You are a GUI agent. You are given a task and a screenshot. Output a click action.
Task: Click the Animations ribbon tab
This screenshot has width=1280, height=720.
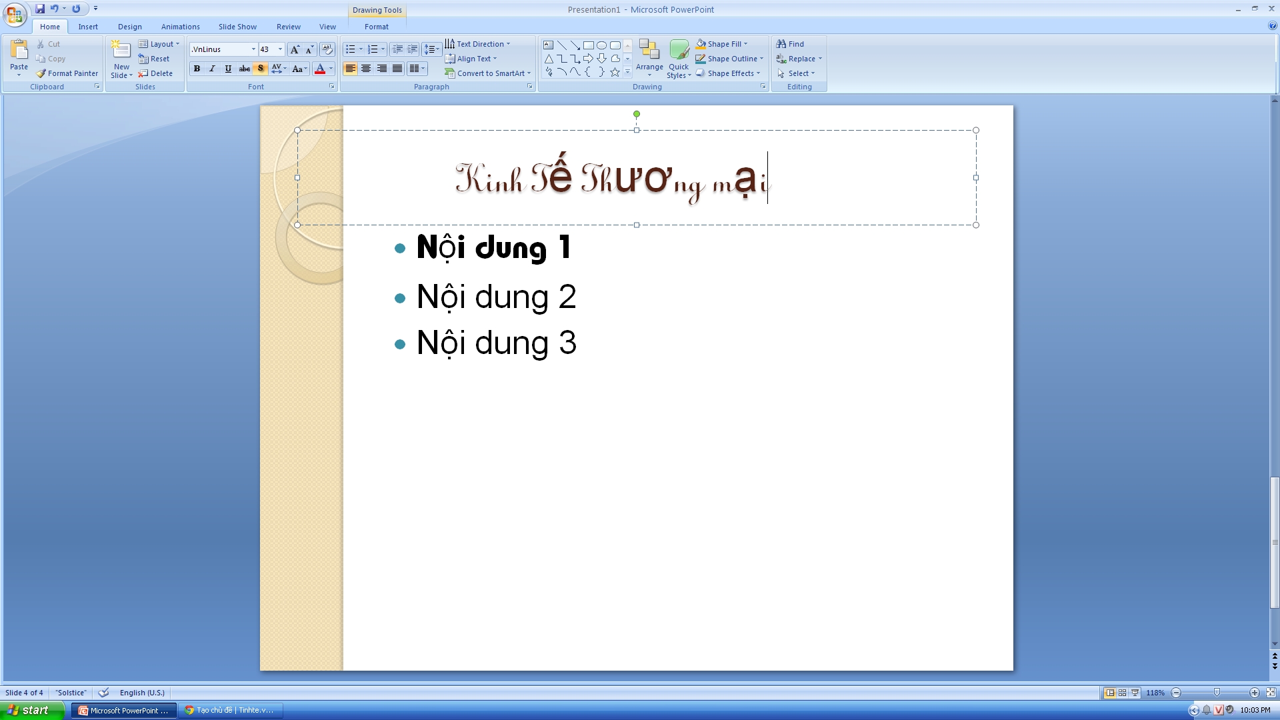pos(179,27)
